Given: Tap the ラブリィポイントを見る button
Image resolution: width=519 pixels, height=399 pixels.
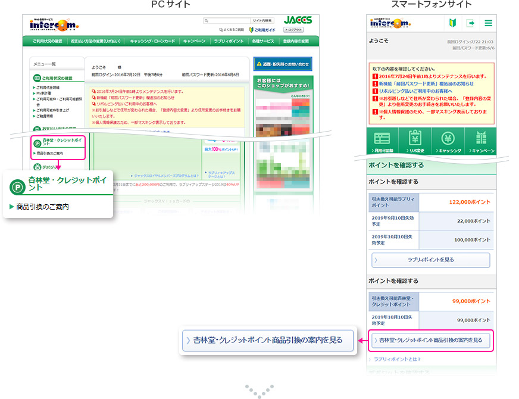Looking at the screenshot, I should (x=431, y=260).
